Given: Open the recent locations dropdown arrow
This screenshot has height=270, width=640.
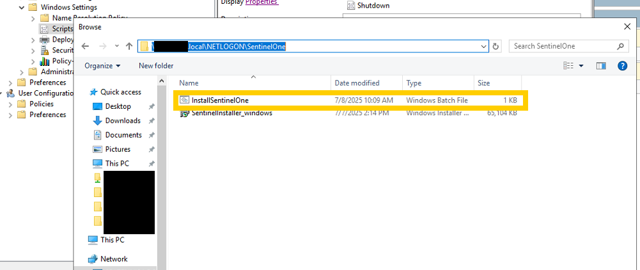Looking at the screenshot, I should (116, 46).
